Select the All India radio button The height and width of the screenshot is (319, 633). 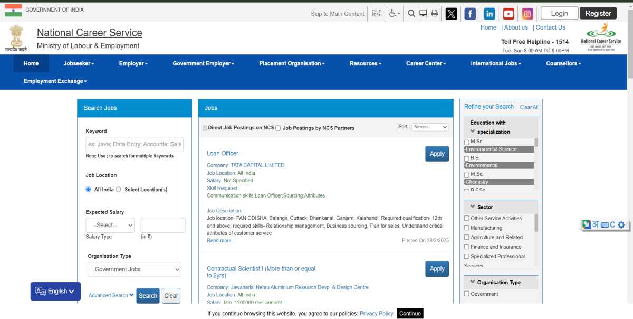(x=88, y=189)
